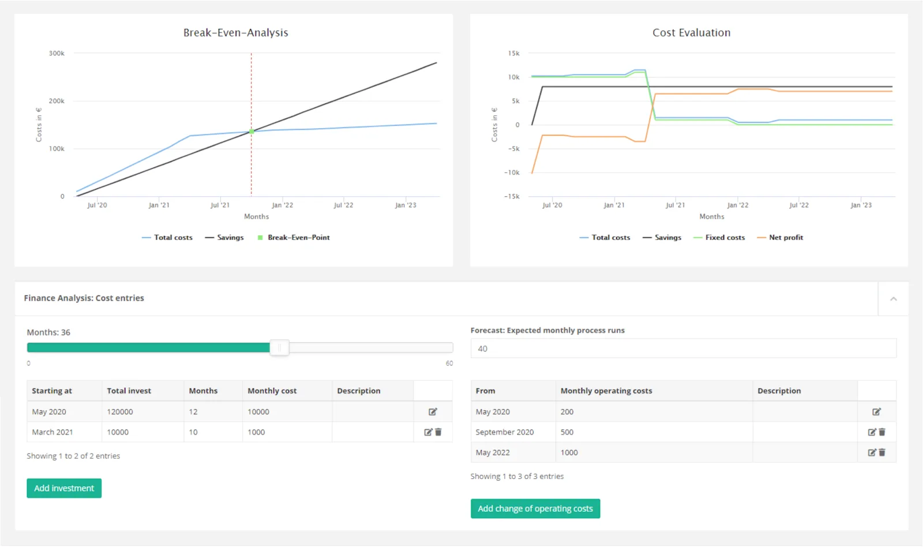Screen dimensions: 923x547
Task: Click Showing 1 to 2 of 2 entries
Action: [73, 456]
